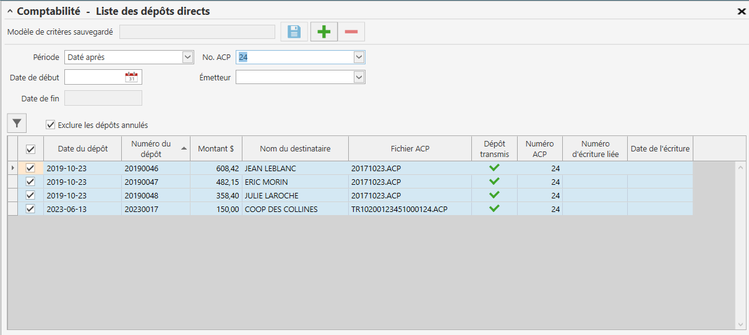Uncheck the row checkbox for deposit 20190047
This screenshot has height=335, width=749.
tap(30, 182)
